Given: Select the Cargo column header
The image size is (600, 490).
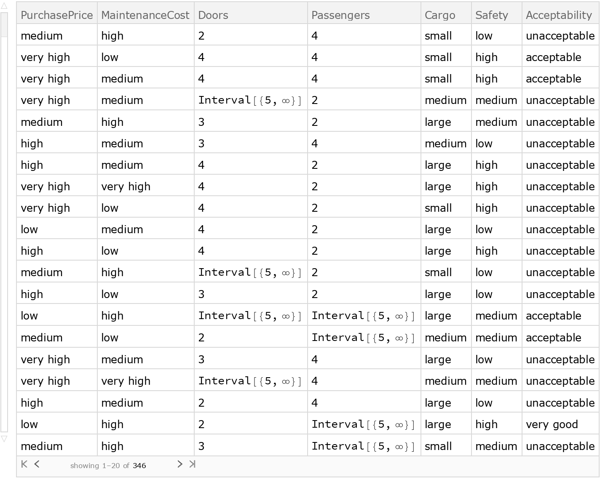Looking at the screenshot, I should tap(439, 15).
